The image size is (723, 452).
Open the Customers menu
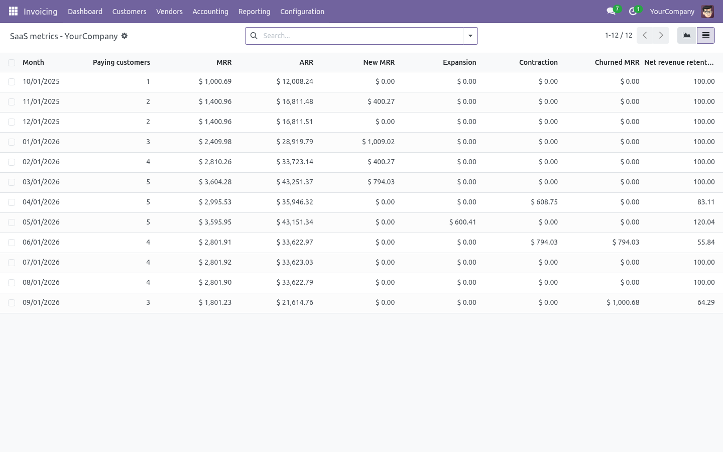130,11
